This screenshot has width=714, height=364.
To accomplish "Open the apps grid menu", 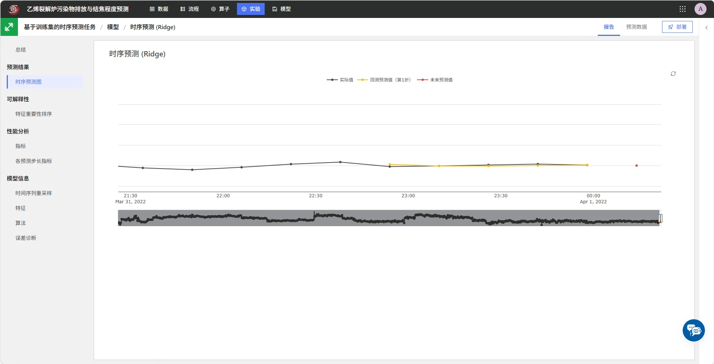I will click(683, 9).
